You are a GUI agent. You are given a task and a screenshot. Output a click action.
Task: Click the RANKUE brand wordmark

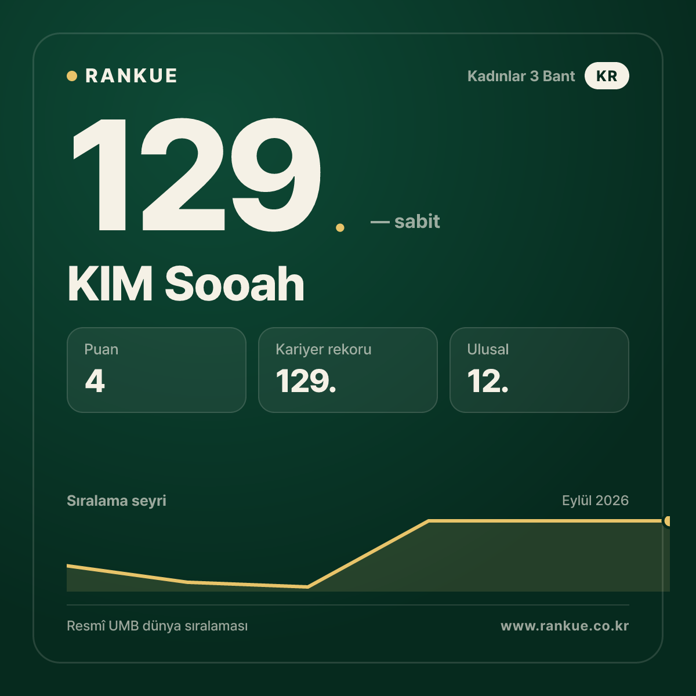tap(131, 76)
